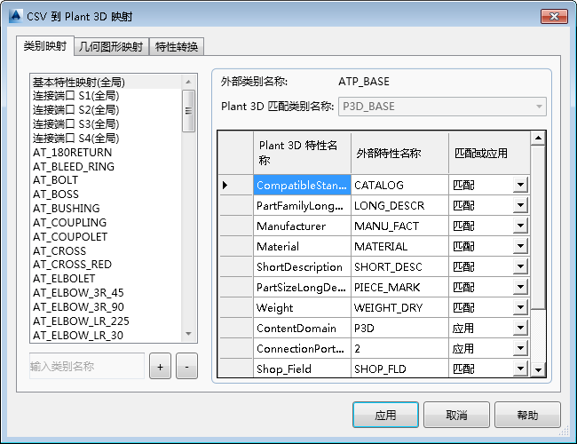Viewport: 577px width, 444px height.
Task: Select 连接端口 S3(全局) list entry
Action: [x=106, y=124]
